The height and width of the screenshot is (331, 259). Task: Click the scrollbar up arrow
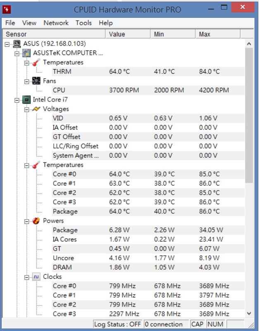click(249, 44)
